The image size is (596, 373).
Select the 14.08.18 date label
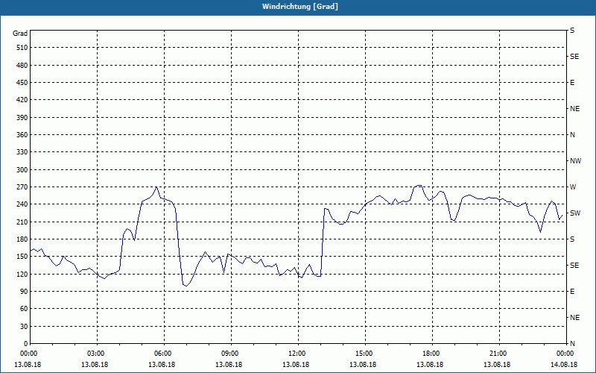tap(564, 365)
